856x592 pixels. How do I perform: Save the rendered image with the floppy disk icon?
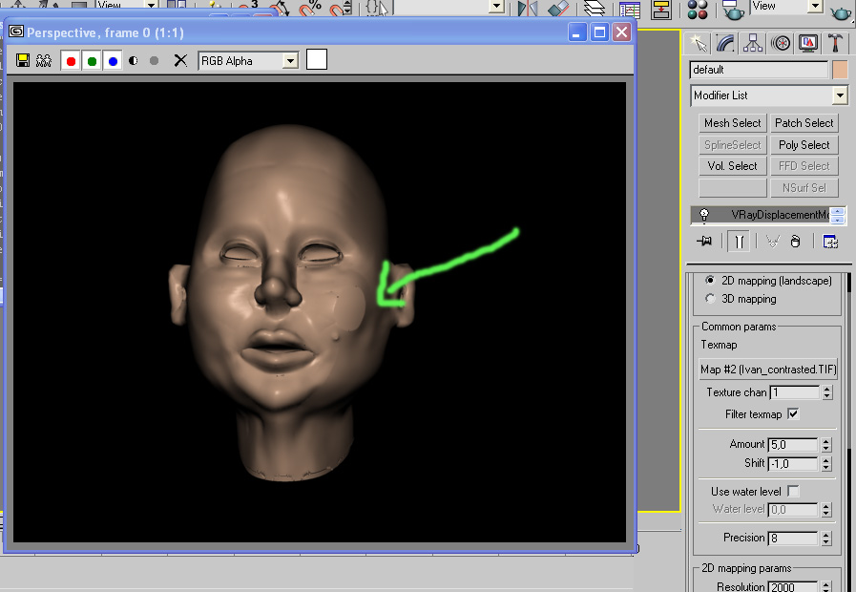[x=23, y=60]
